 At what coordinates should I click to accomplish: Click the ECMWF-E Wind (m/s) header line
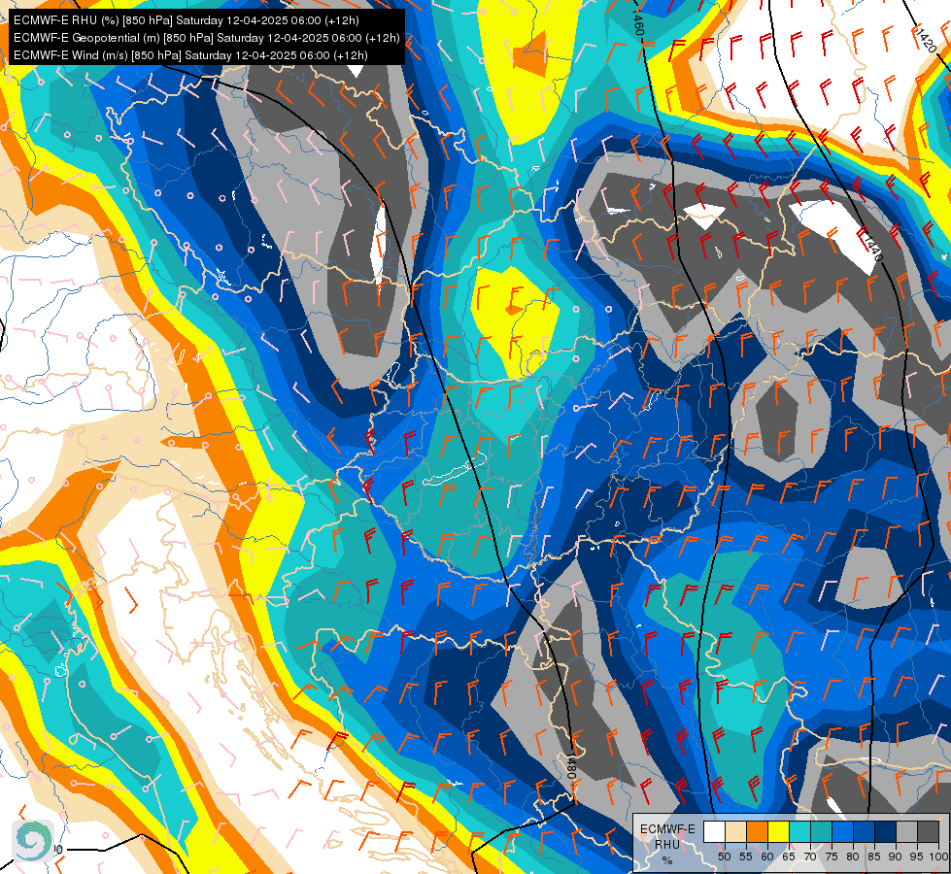point(190,55)
